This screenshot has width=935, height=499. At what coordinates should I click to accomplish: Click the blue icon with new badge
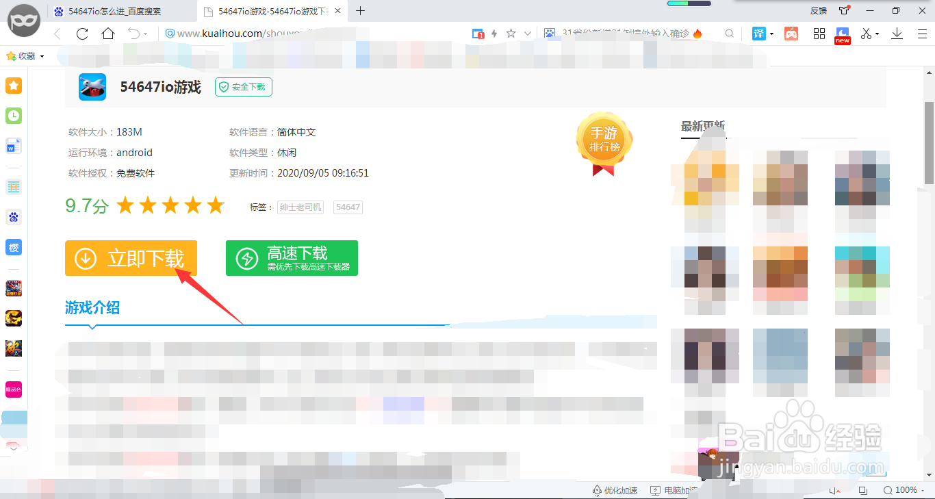coord(842,35)
